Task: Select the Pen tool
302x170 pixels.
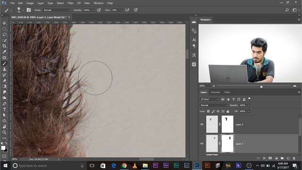Action: click(4, 104)
